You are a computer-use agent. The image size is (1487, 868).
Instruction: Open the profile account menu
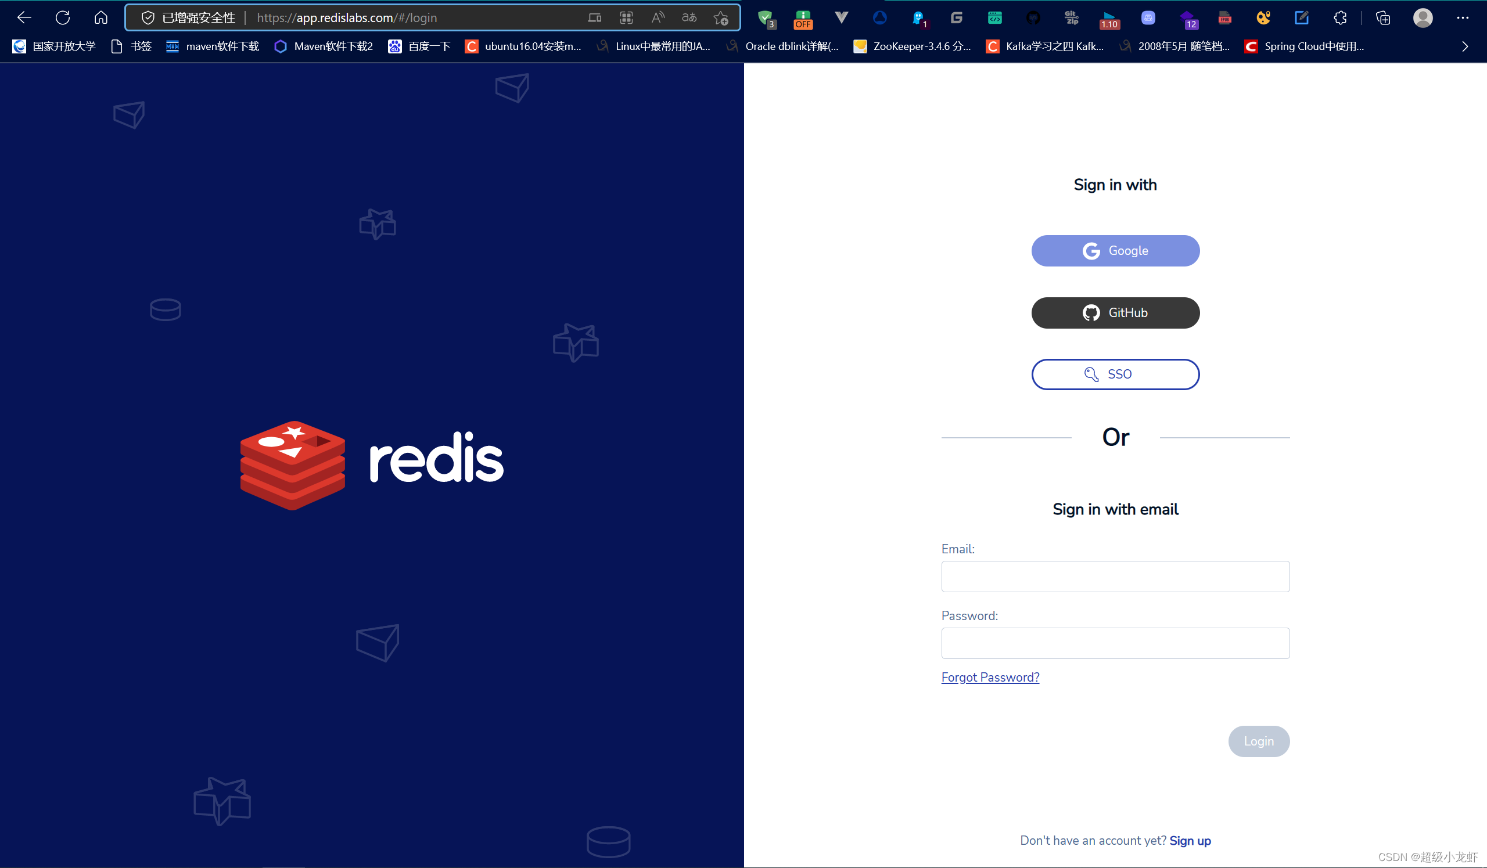tap(1423, 17)
